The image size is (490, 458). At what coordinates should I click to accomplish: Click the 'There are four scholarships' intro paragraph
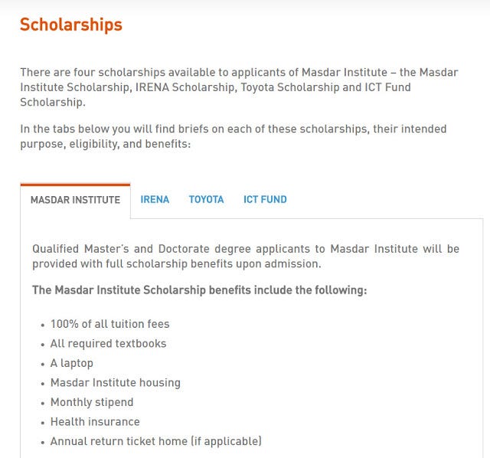[x=239, y=87]
